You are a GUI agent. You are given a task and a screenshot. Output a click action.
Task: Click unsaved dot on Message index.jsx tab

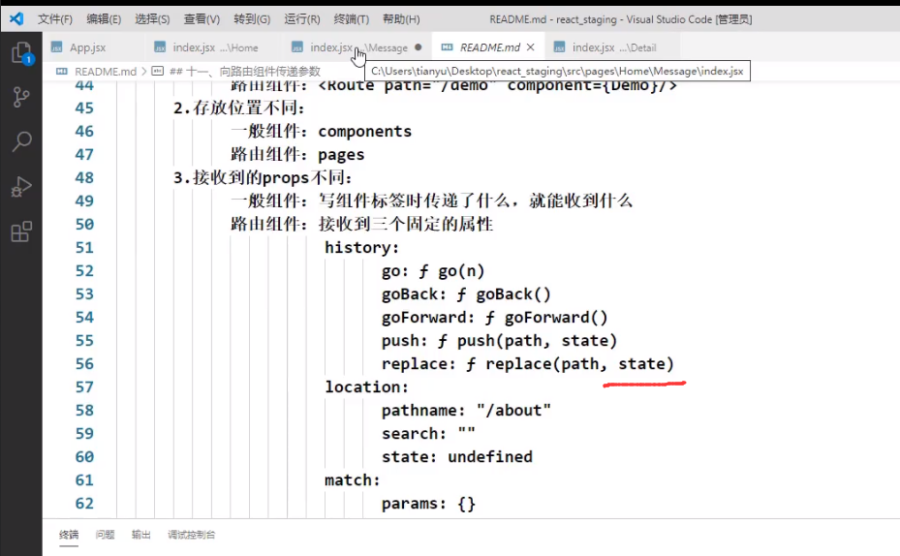(x=418, y=47)
